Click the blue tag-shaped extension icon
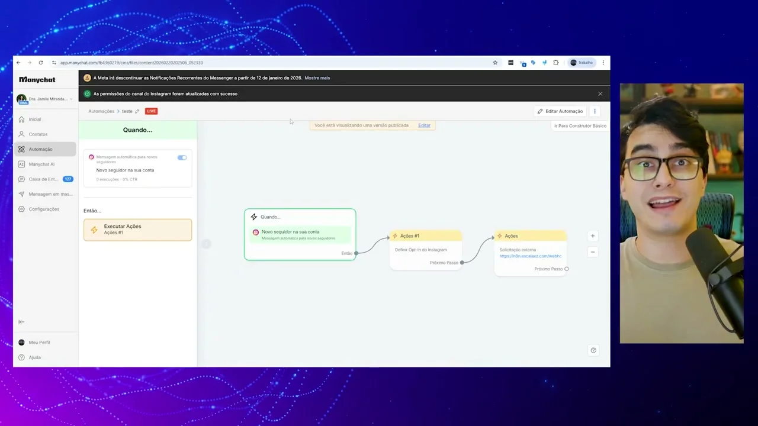Viewport: 758px width, 426px height. (x=534, y=62)
